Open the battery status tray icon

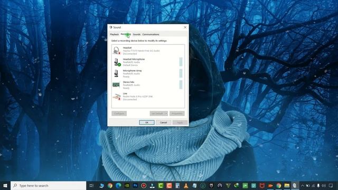click(x=308, y=185)
